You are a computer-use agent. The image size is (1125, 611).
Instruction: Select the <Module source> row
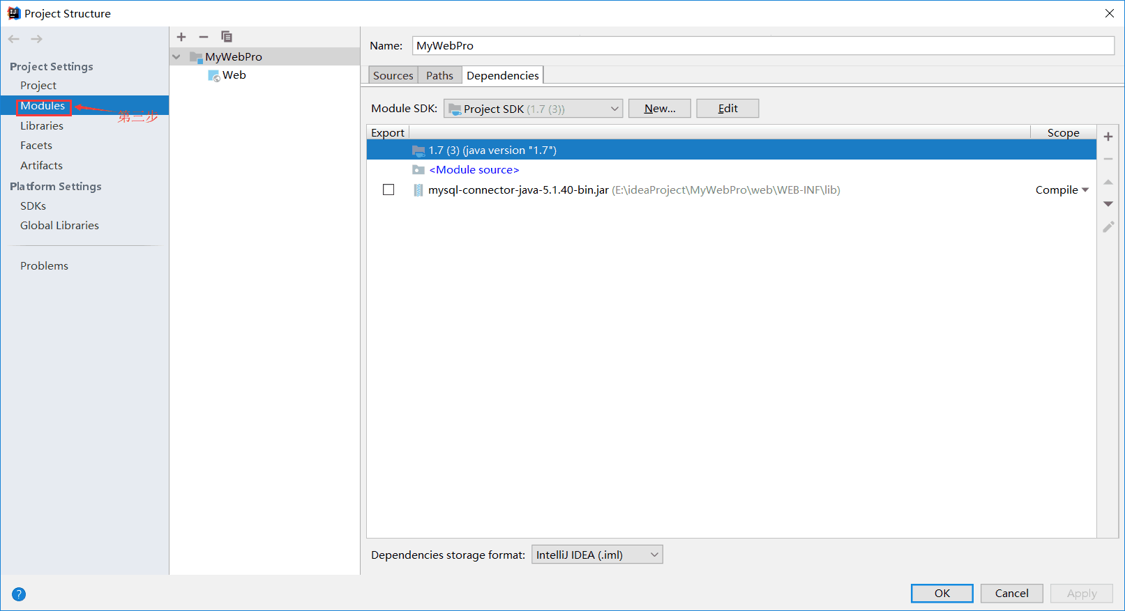click(732, 170)
